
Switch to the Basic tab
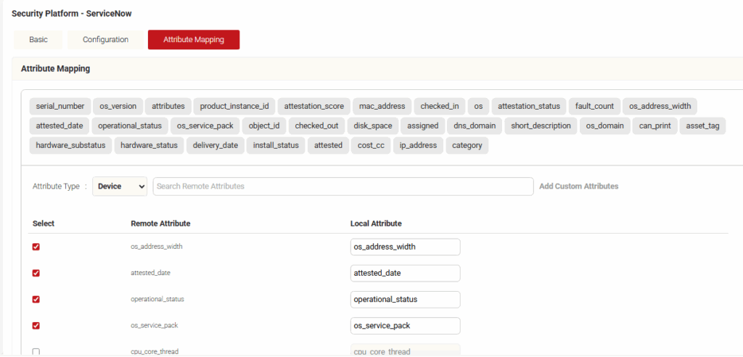point(38,40)
